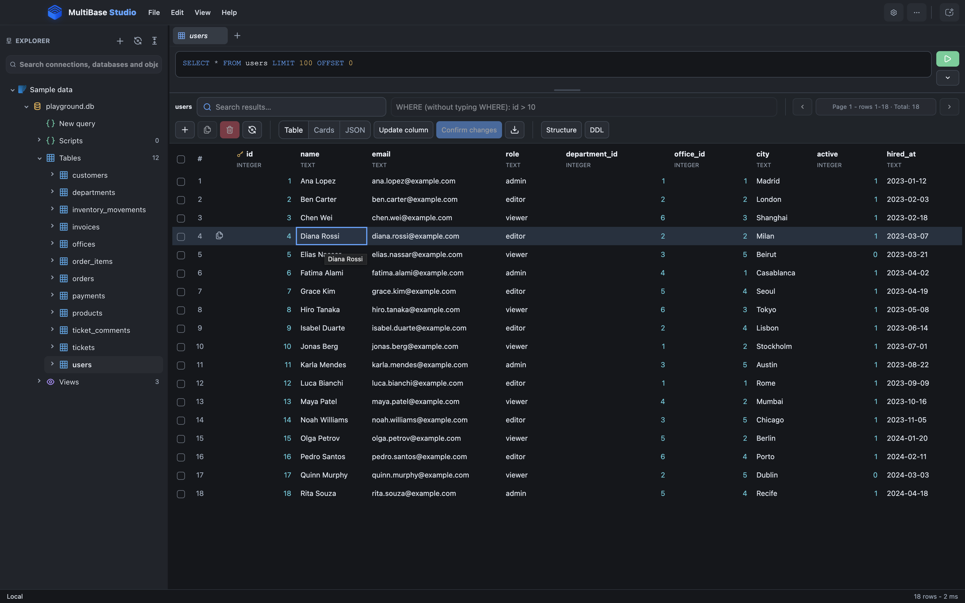965x603 pixels.
Task: Select the Diana Rossi name cell
Action: (331, 236)
